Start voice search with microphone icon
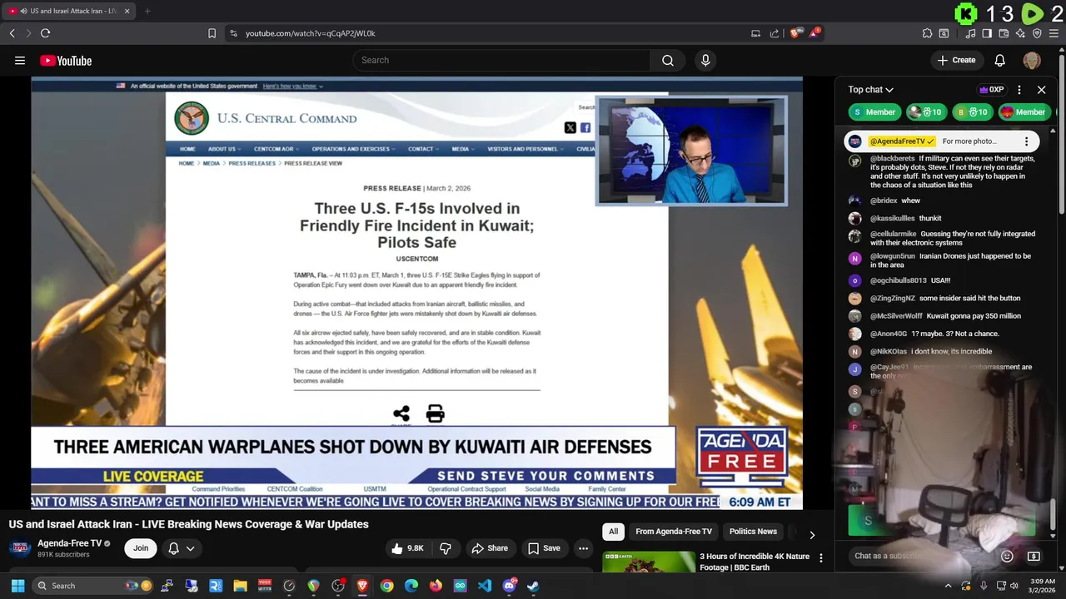 coord(705,60)
